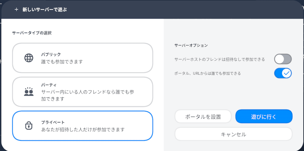
Task: Click the checkmark inside the blue toggle
Action: point(287,73)
